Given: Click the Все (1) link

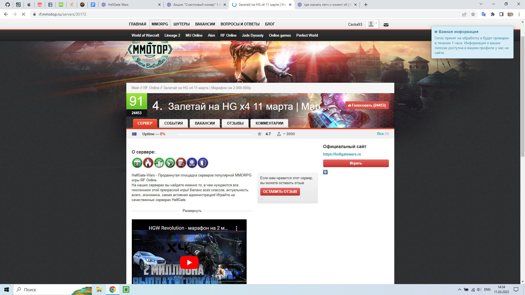Looking at the screenshot, I should (383, 134).
